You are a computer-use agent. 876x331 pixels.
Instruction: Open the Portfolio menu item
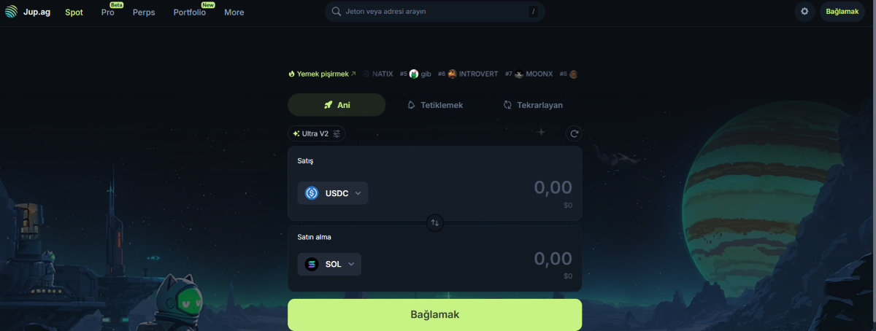[190, 12]
